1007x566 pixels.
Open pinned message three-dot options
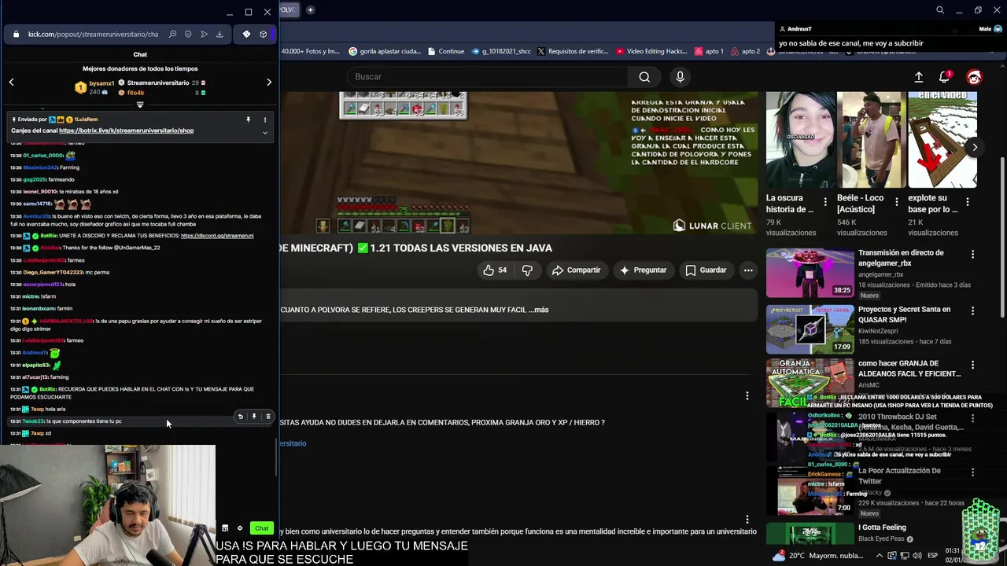tap(265, 119)
